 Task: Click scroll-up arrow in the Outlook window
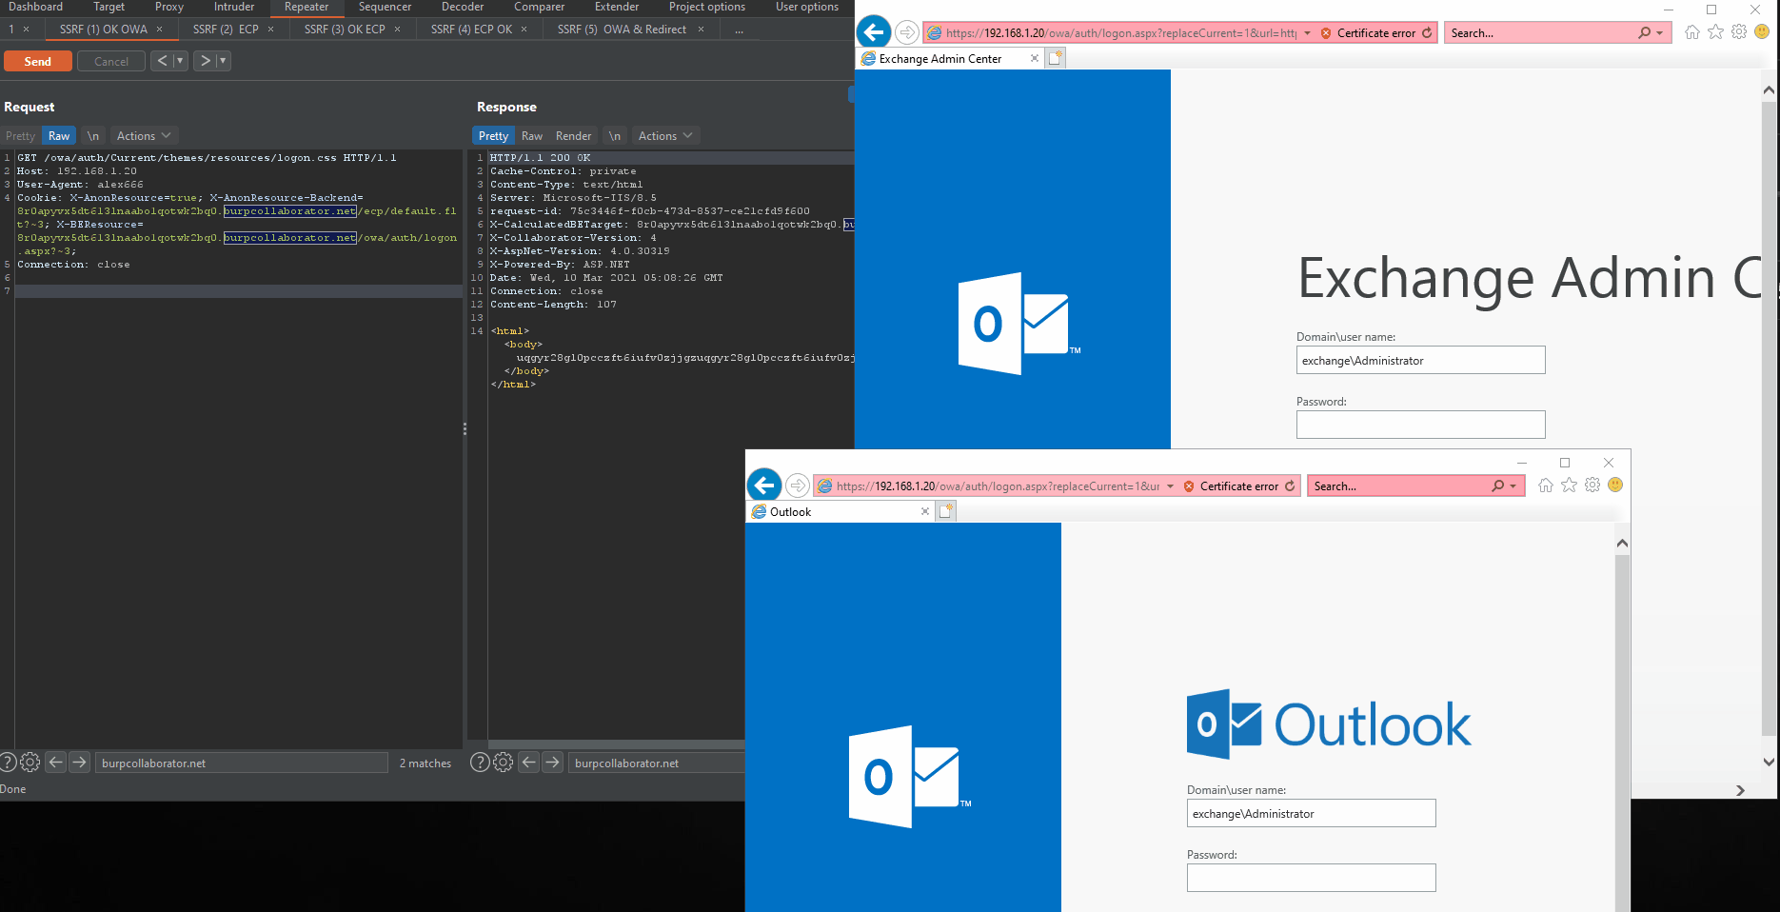pos(1623,543)
